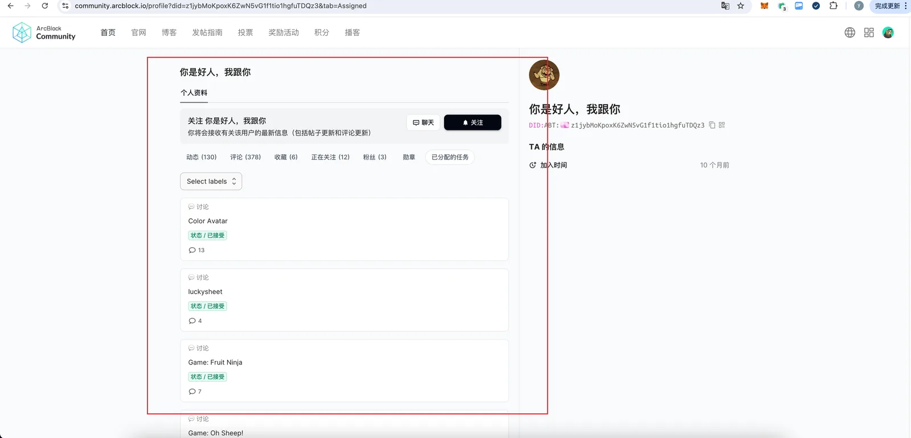Switch to 评论 (378) tab
The width and height of the screenshot is (911, 438).
[245, 157]
